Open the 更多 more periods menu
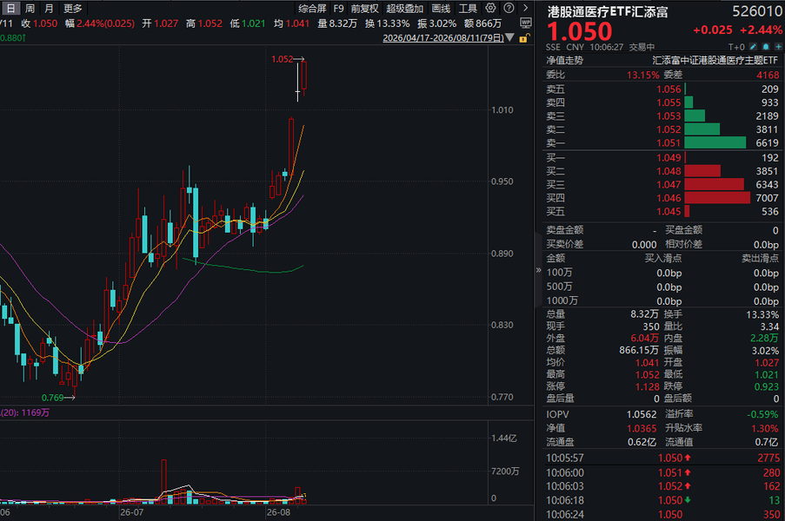This screenshot has width=785, height=521. [x=73, y=9]
